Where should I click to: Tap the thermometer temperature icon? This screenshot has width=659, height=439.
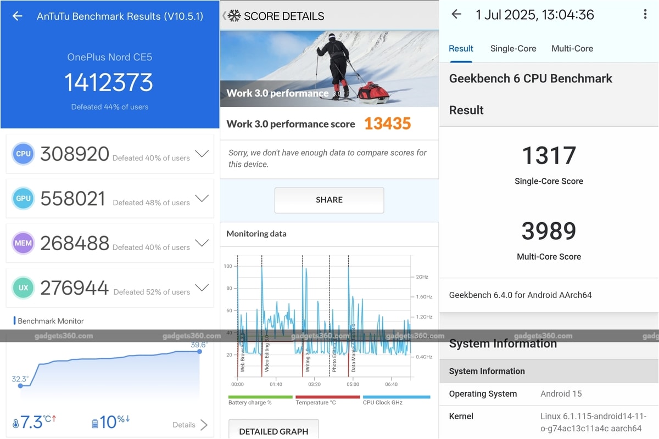tap(16, 424)
